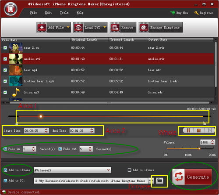Click the Add File plus icon
Viewport: 219px width, 195px height.
(x=42, y=27)
